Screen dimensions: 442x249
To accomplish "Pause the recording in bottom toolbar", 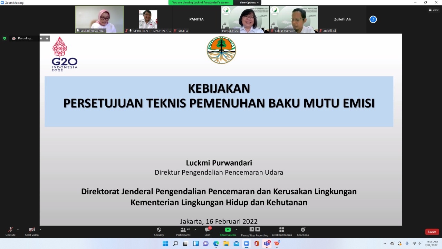I will coord(252,229).
